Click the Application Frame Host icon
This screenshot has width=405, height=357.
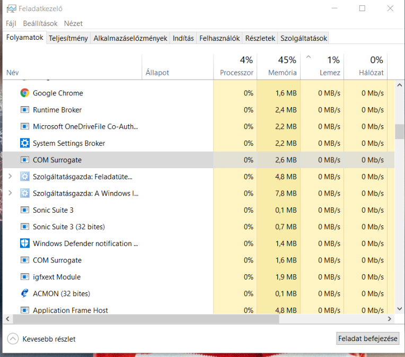pyautogui.click(x=25, y=310)
